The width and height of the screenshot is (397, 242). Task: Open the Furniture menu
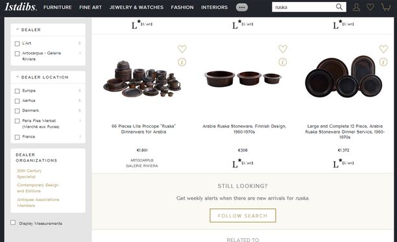tap(58, 7)
